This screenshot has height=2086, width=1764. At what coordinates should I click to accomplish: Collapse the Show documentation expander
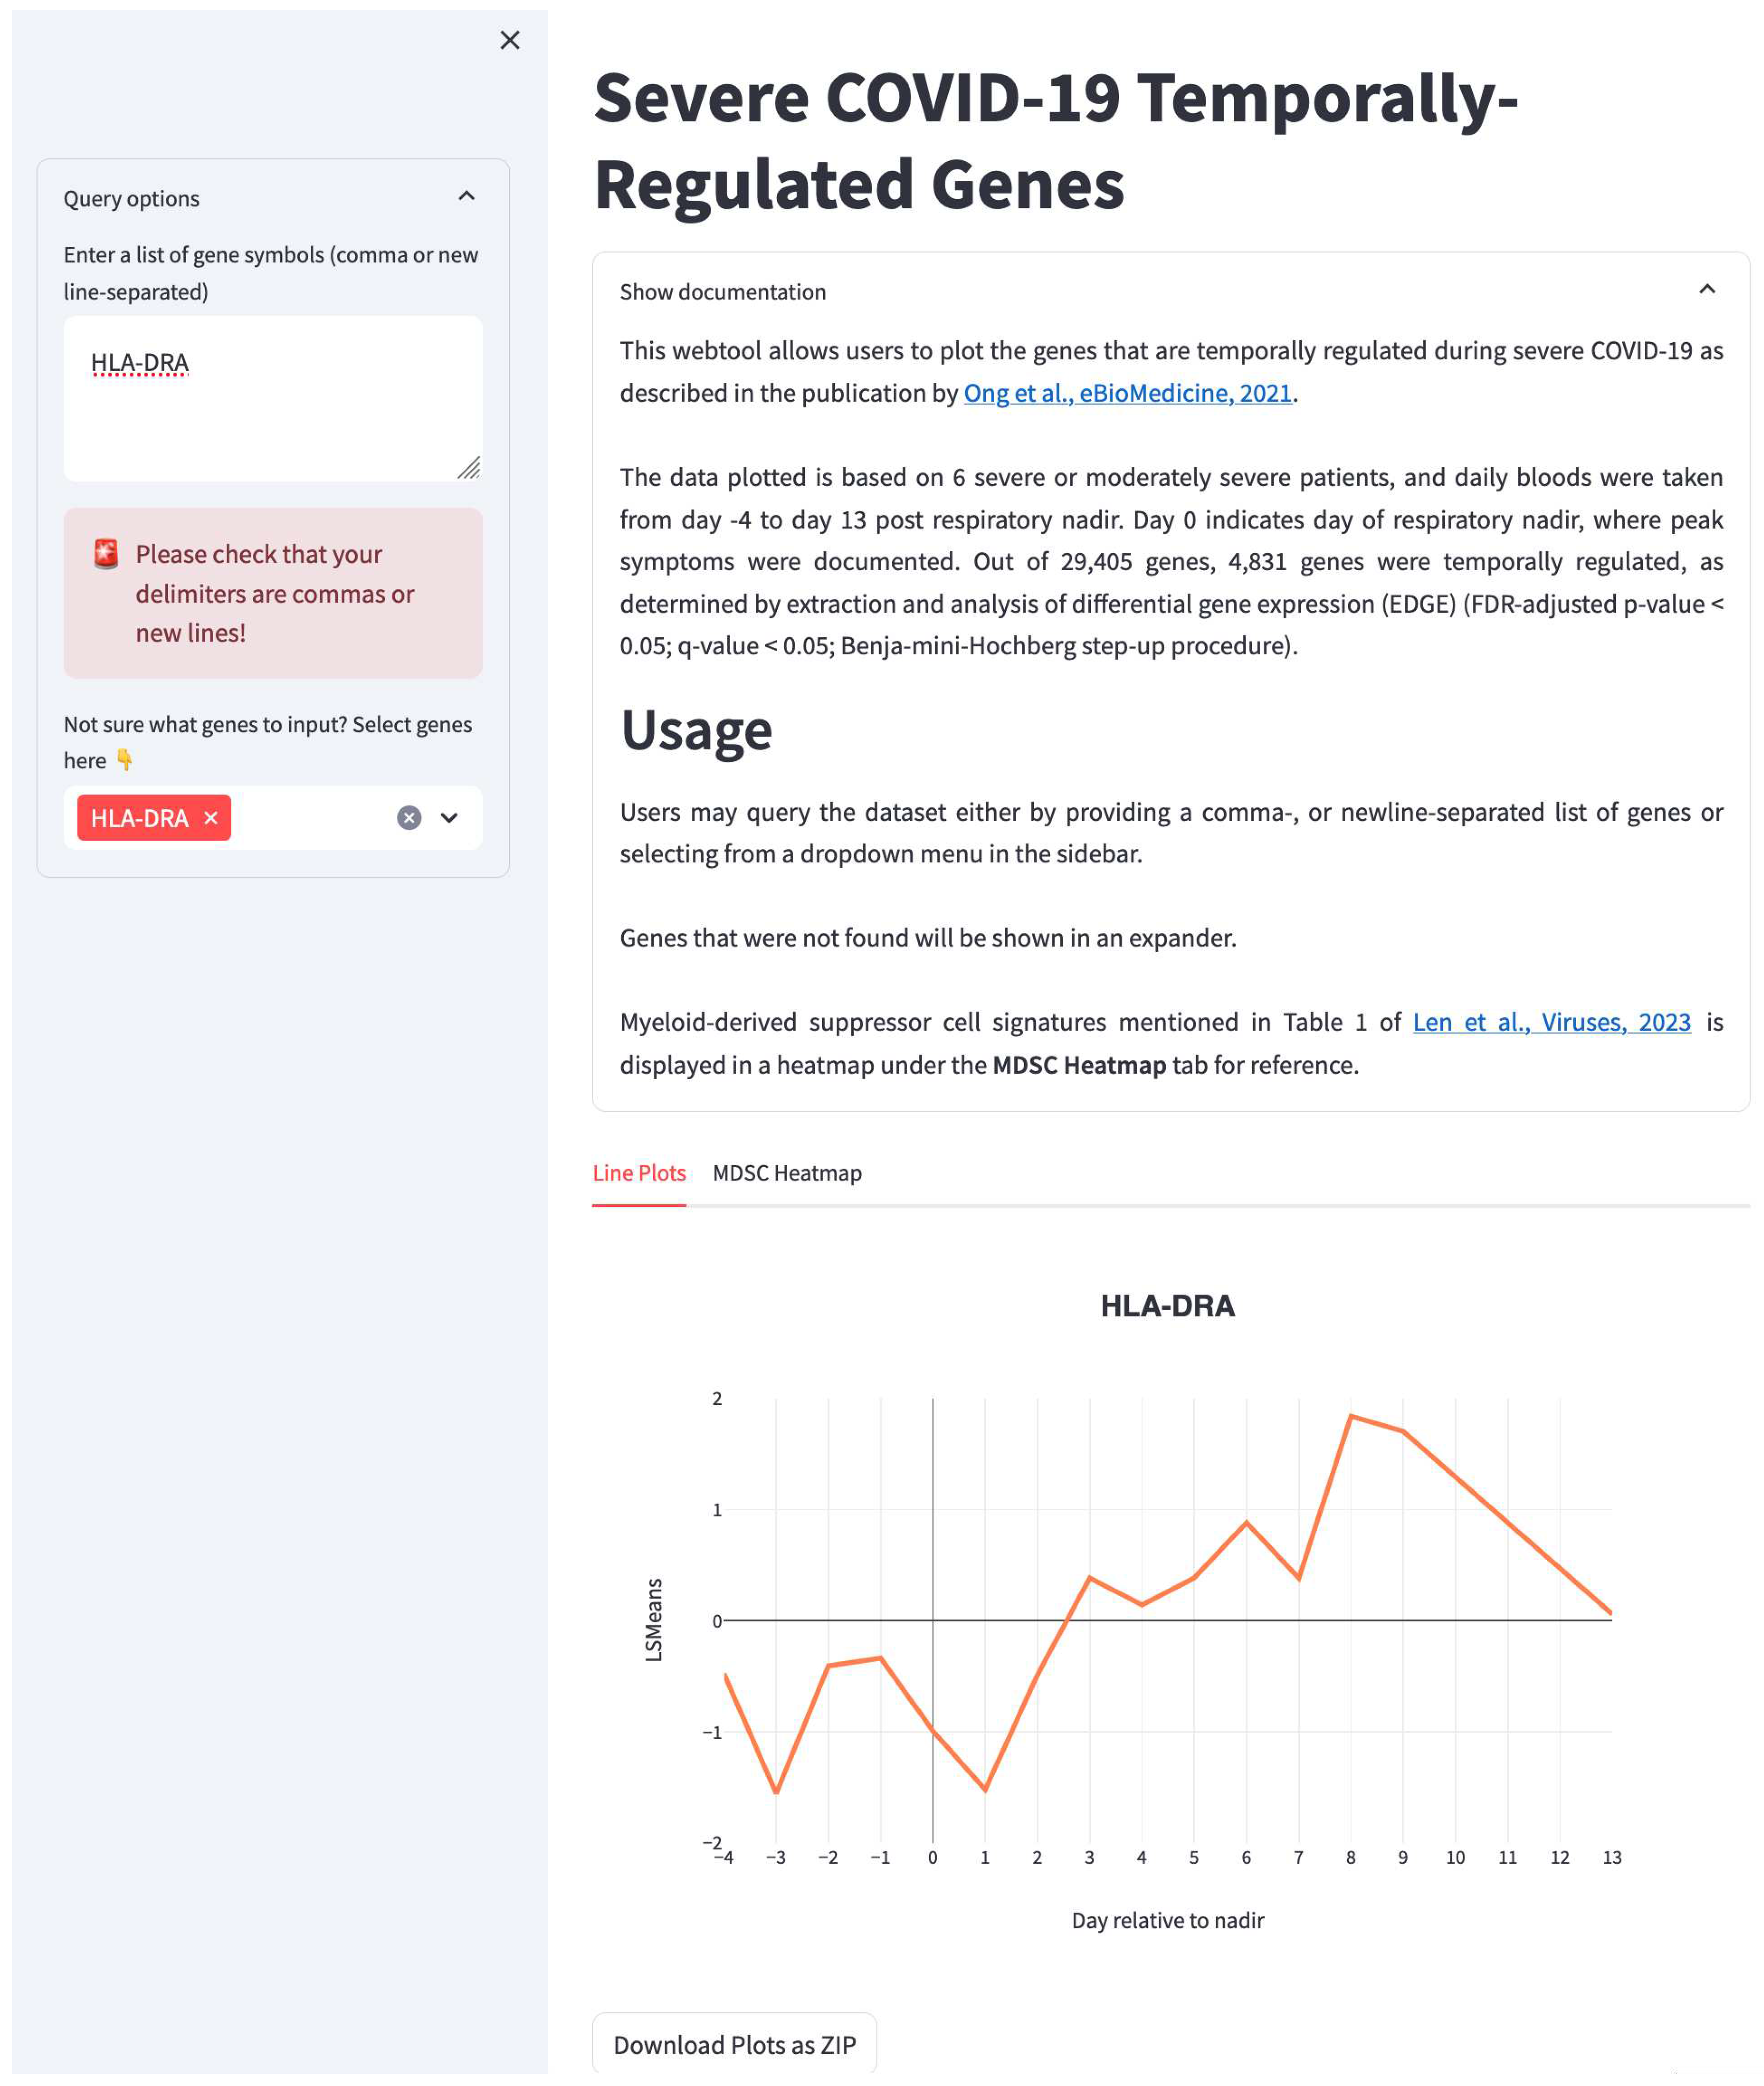click(722, 291)
